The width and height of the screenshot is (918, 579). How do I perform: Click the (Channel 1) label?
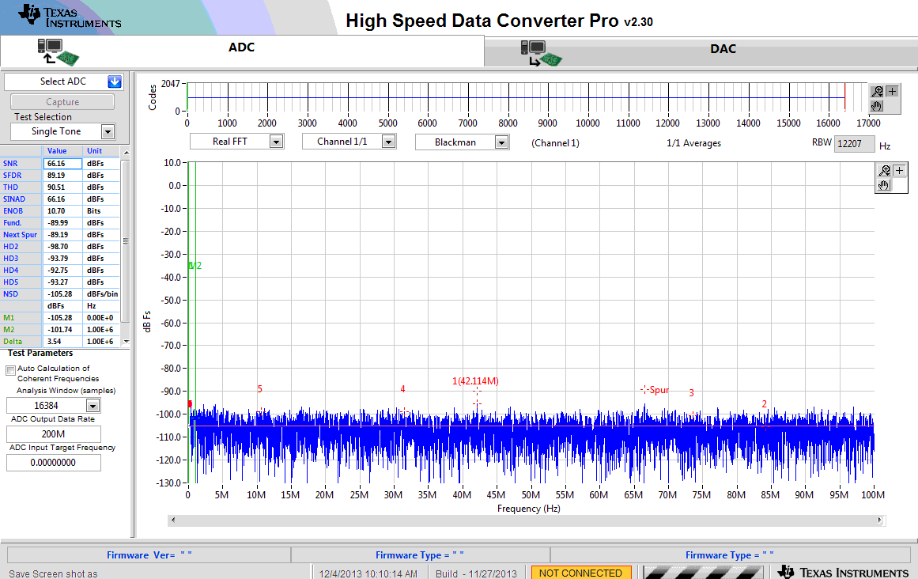tap(555, 143)
